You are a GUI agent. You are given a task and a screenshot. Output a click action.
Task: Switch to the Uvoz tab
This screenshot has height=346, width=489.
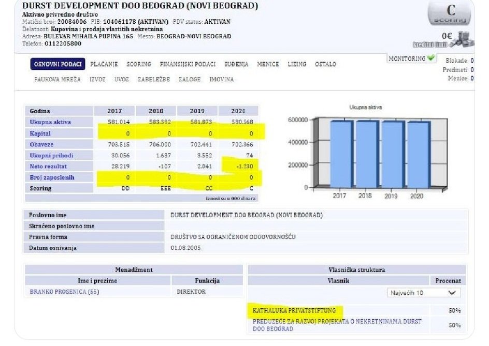coord(122,80)
